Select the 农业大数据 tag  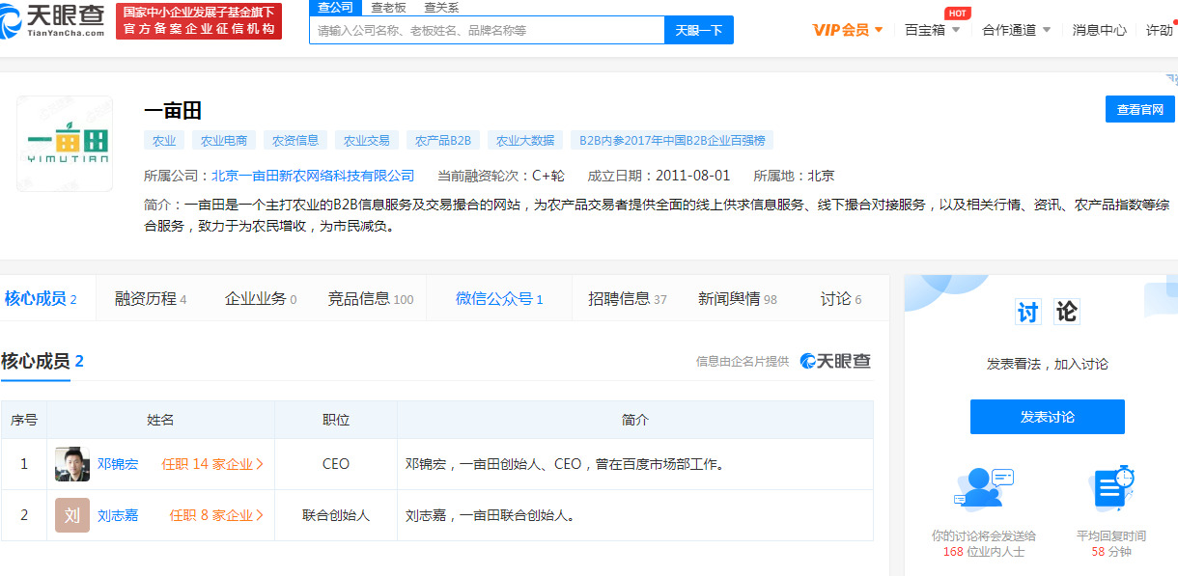[525, 140]
